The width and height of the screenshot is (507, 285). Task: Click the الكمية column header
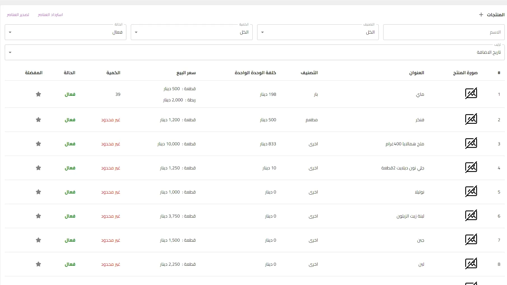(113, 73)
